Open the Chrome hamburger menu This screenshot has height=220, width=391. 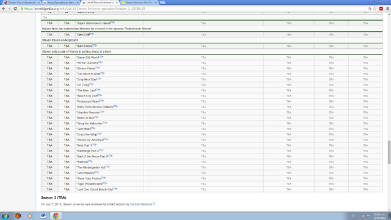click(x=388, y=9)
